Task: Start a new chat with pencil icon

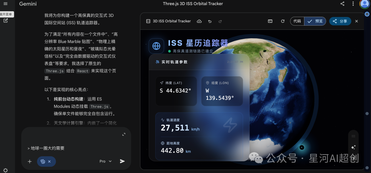Action: [5, 21]
